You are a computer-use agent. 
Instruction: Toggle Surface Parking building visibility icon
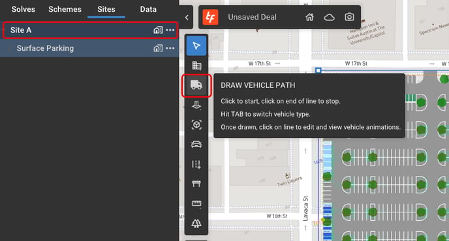pos(158,48)
